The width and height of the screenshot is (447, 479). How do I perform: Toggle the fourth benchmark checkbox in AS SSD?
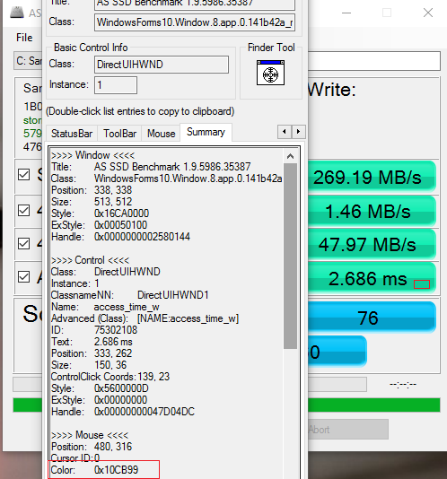click(x=23, y=277)
